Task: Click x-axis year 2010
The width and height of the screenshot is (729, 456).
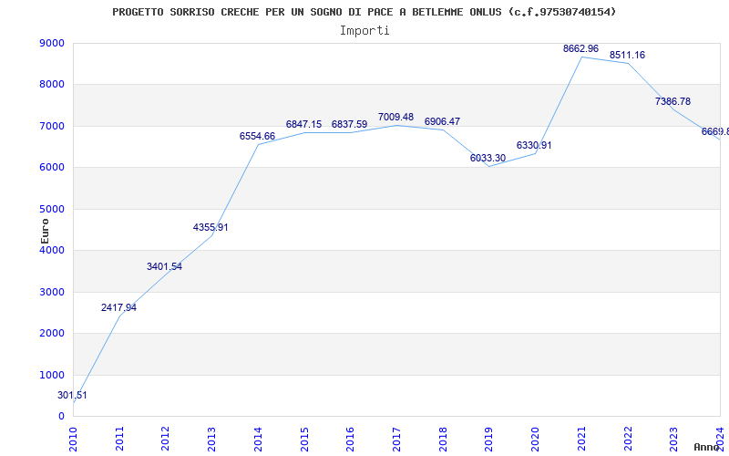Action: coord(74,439)
